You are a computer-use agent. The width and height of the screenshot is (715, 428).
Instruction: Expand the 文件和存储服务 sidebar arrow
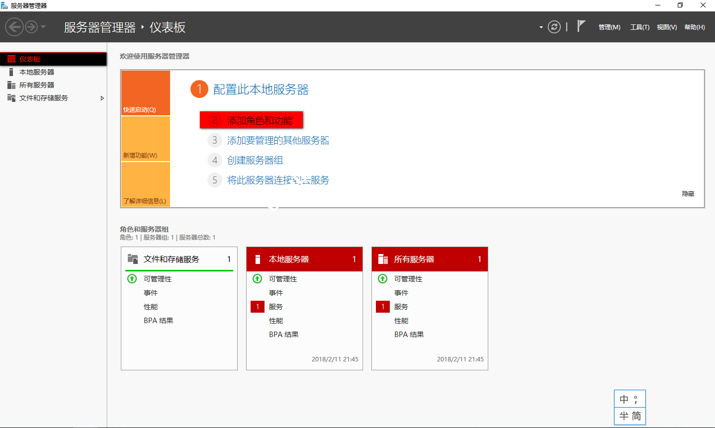click(102, 98)
